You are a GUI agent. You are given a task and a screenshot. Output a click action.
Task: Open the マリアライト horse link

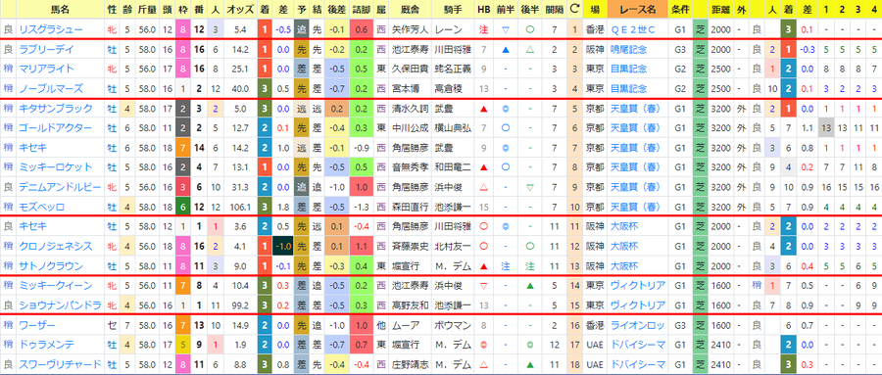pos(46,69)
